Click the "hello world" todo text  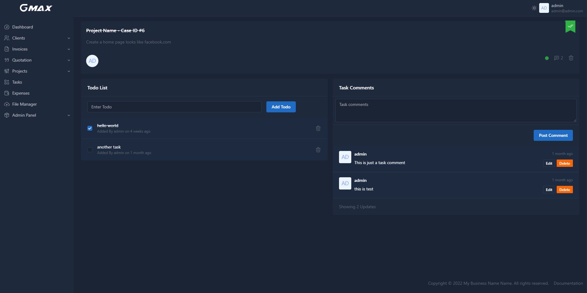coord(108,126)
